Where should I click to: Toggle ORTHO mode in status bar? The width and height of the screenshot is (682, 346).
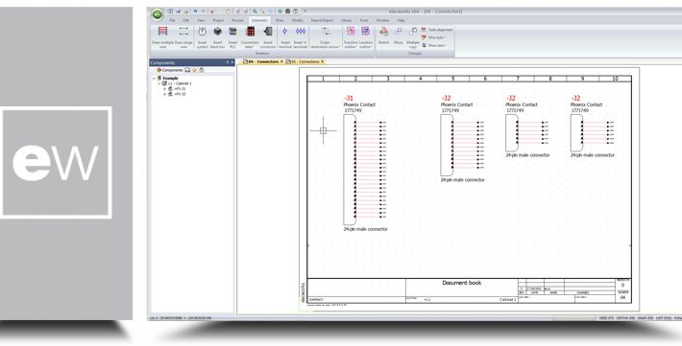tap(624, 318)
